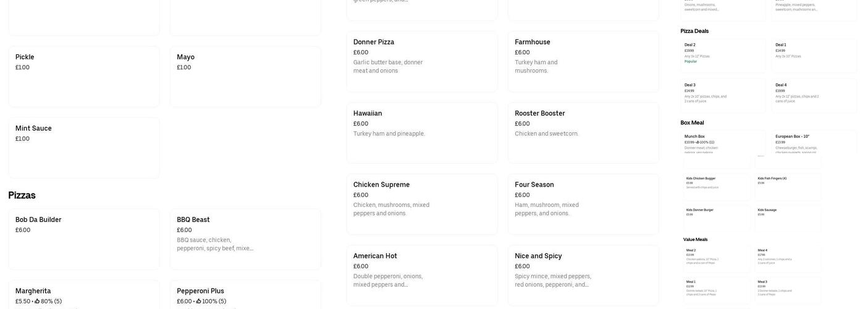Image resolution: width=865 pixels, height=309 pixels.
Task: Select the Farmhouse pizza card
Action: [583, 61]
